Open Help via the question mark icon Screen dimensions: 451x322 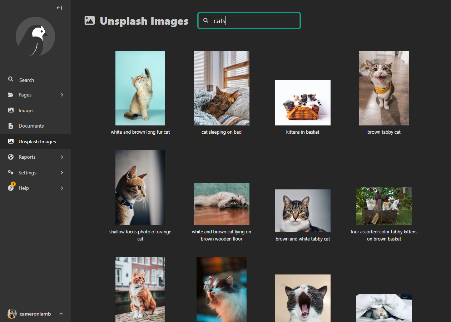pos(10,188)
